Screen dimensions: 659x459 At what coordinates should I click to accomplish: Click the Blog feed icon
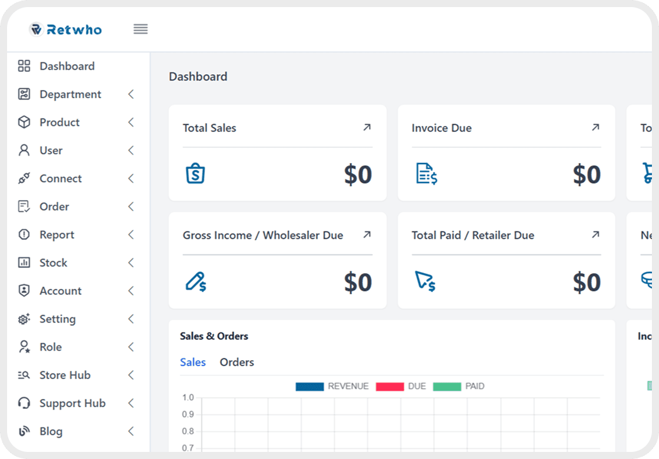point(24,431)
